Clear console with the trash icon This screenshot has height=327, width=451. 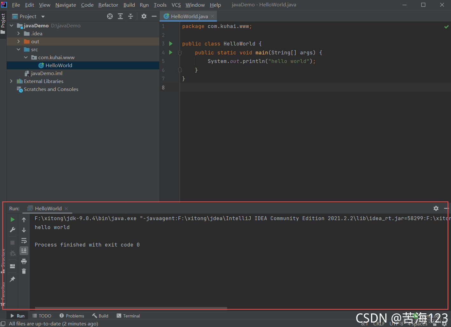(24, 271)
